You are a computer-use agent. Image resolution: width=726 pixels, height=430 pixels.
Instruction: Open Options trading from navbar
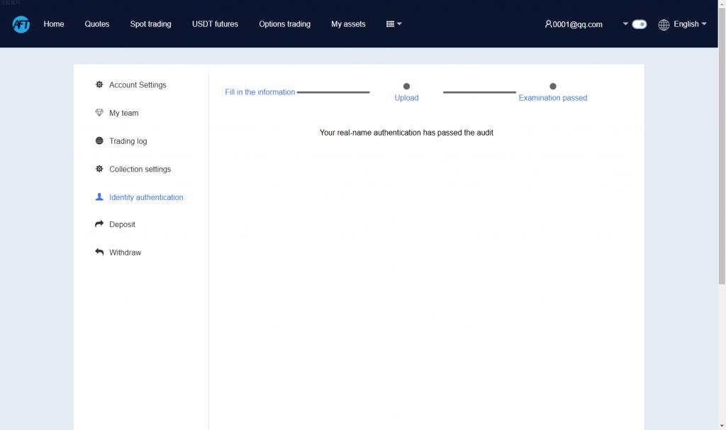coord(284,24)
